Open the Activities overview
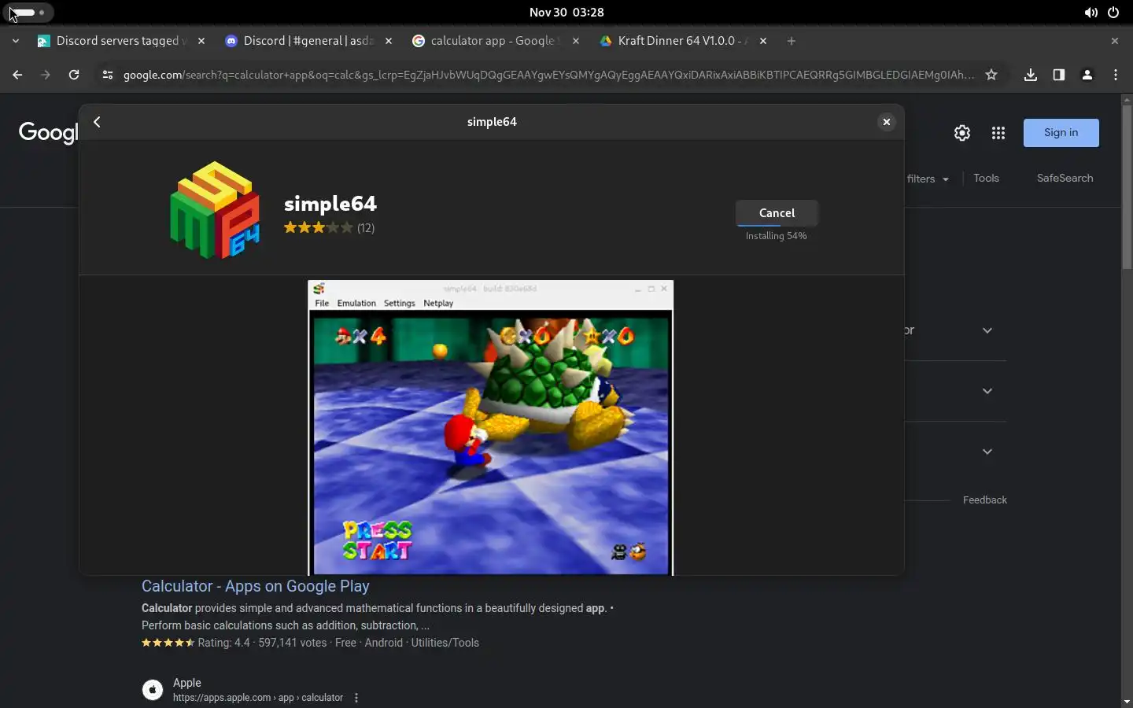 (x=30, y=13)
